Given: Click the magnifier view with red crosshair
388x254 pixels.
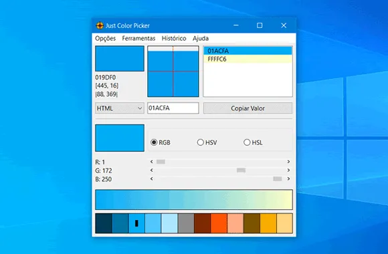Looking at the screenshot, I should click(173, 72).
